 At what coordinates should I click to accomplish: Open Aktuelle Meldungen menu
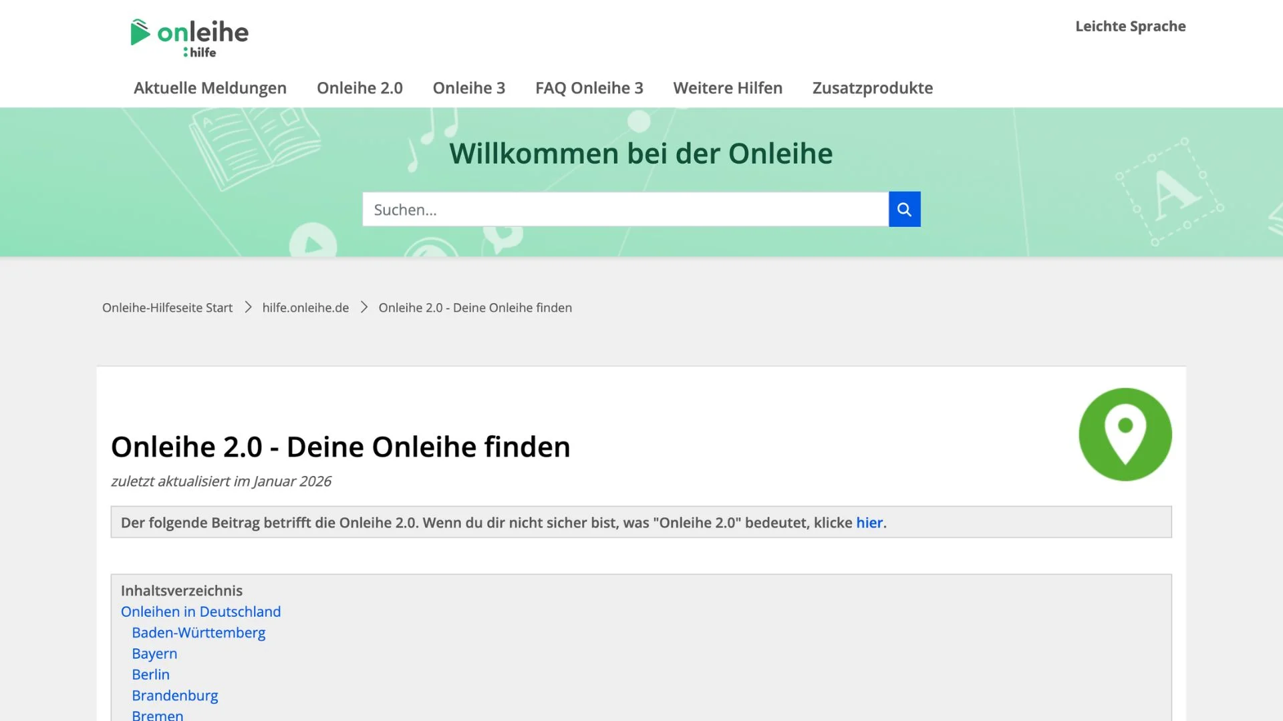[210, 88]
